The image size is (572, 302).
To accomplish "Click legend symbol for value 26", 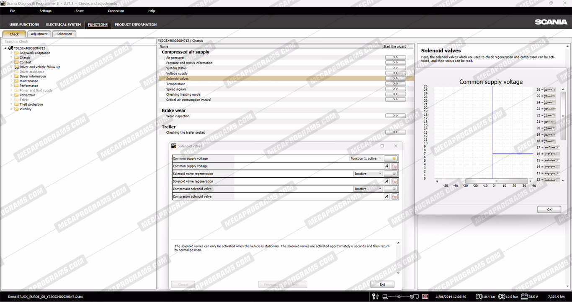I will click(x=549, y=90).
